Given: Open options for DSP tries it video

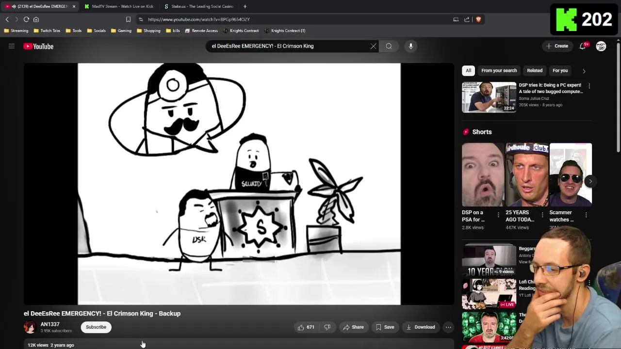Looking at the screenshot, I should pos(589,86).
